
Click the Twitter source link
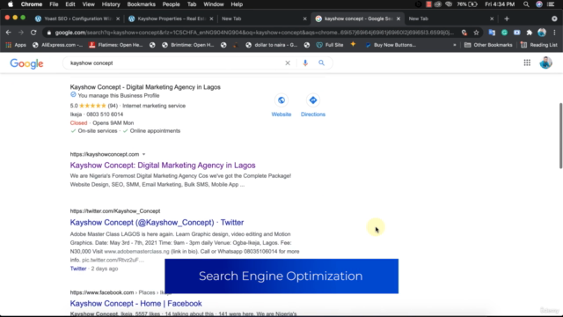point(78,269)
